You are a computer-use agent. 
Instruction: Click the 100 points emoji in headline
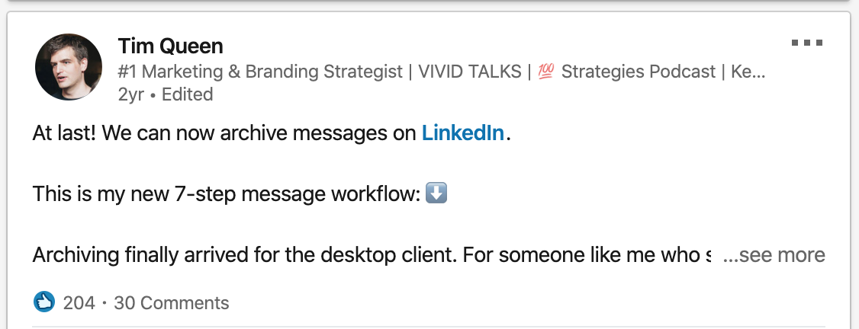[x=545, y=72]
